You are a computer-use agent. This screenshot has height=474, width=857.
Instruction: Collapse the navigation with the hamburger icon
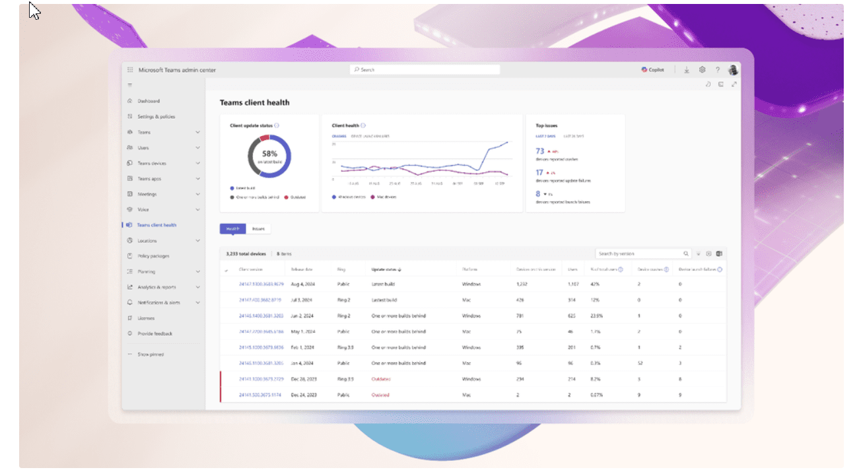click(130, 85)
